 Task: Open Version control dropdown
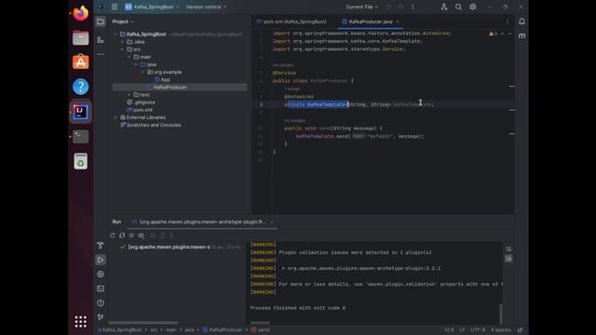tap(206, 7)
